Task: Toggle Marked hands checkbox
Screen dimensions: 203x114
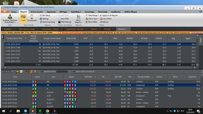Action: coord(42,71)
